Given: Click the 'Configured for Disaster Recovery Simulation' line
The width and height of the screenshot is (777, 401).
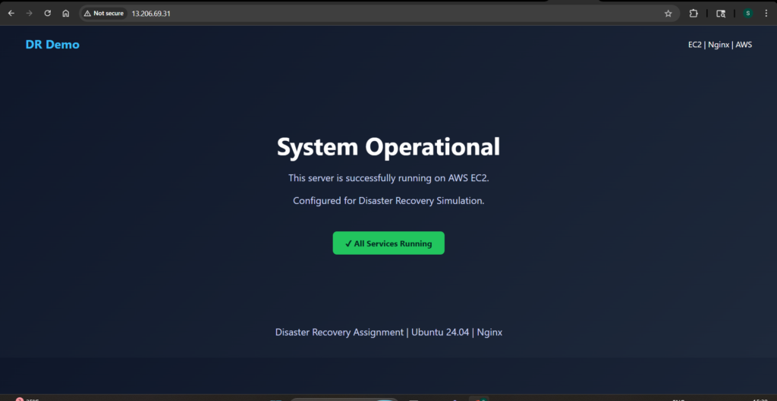Looking at the screenshot, I should coord(388,201).
